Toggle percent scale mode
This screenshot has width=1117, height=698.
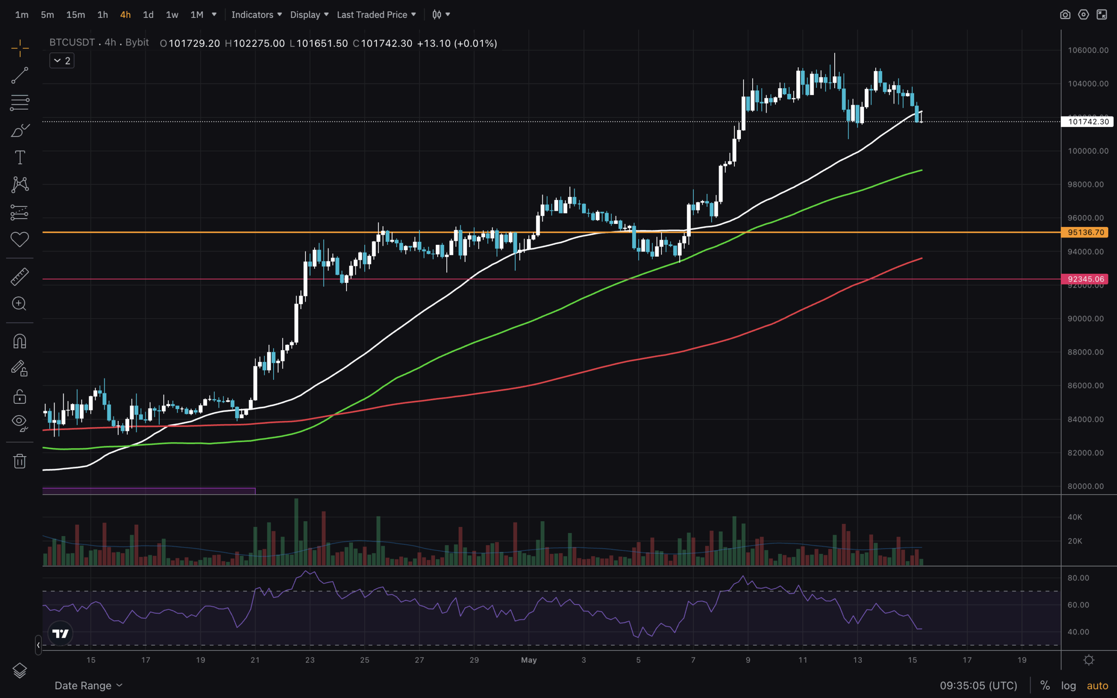1045,685
